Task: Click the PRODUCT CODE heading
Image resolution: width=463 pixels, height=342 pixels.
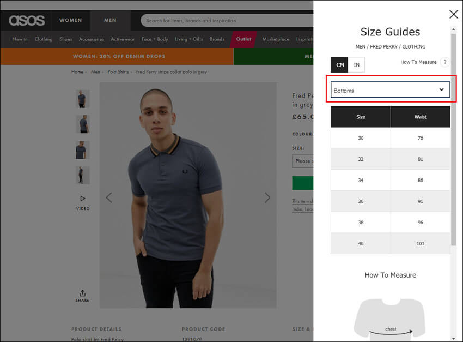Action: click(x=204, y=329)
